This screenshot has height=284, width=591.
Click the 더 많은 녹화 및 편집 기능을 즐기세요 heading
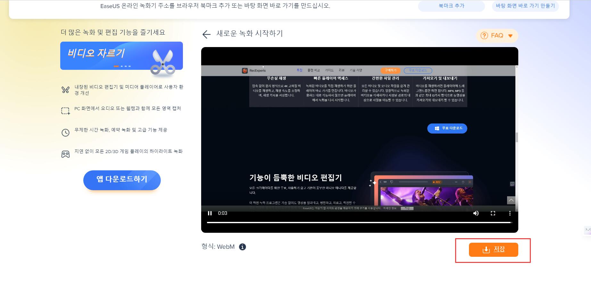click(x=113, y=32)
